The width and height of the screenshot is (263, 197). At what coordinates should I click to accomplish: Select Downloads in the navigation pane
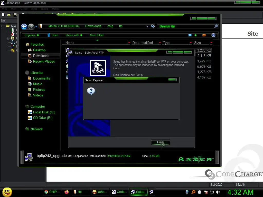coord(40,56)
